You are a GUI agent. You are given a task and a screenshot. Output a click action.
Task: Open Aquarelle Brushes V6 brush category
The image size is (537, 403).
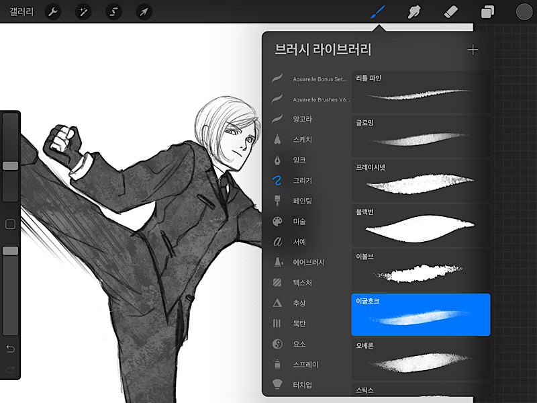pyautogui.click(x=310, y=99)
